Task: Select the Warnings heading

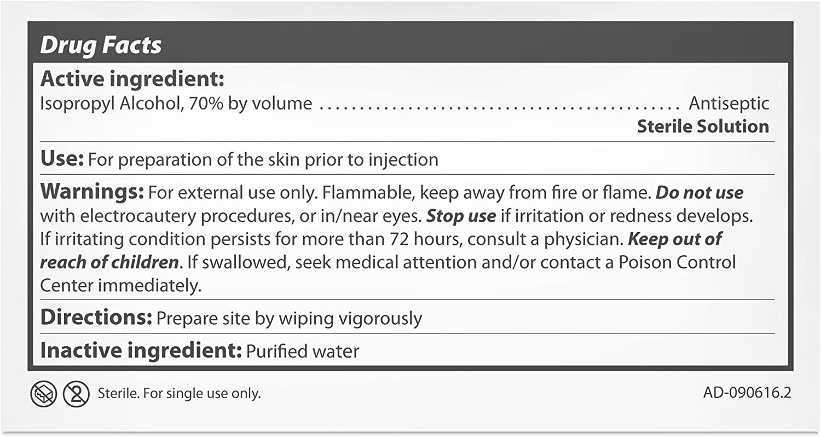Action: 91,192
